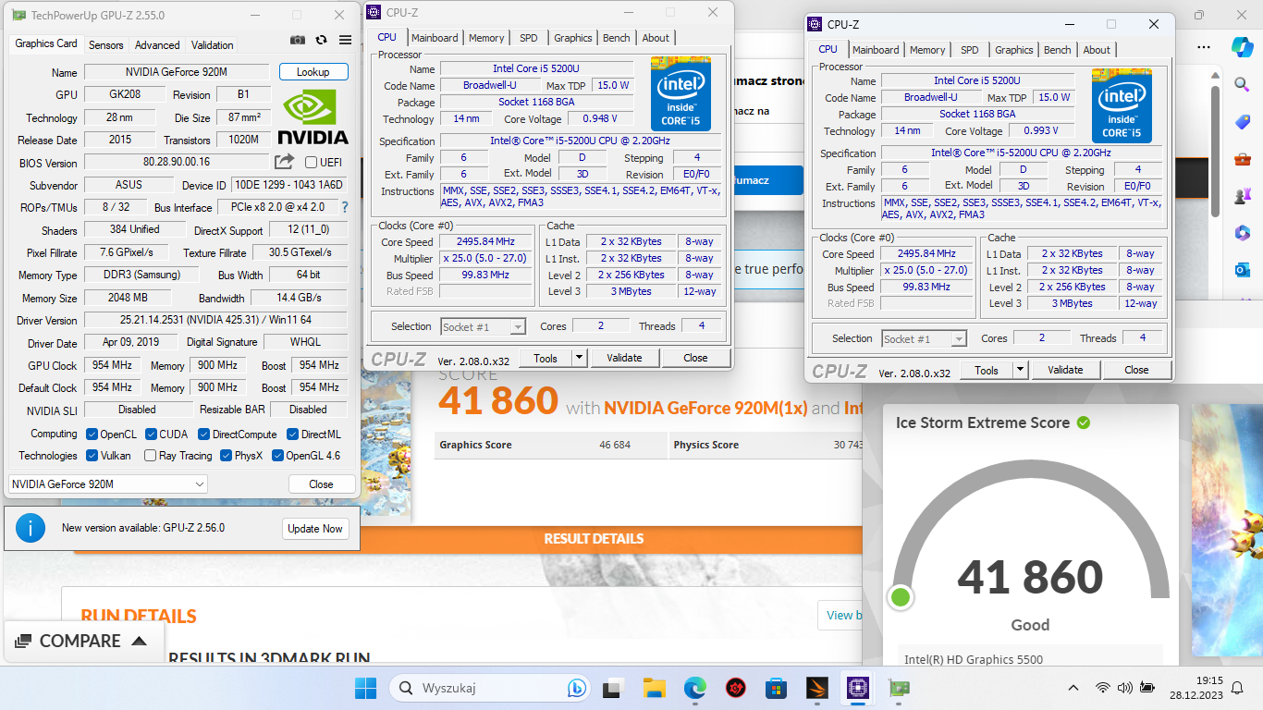1263x710 pixels.
Task: Open the NVIDIA GeForce 920M GPU selector dropdown
Action: pyautogui.click(x=108, y=484)
